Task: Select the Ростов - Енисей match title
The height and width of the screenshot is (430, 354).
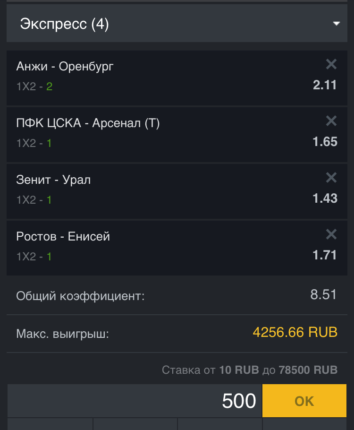Action: (x=63, y=236)
